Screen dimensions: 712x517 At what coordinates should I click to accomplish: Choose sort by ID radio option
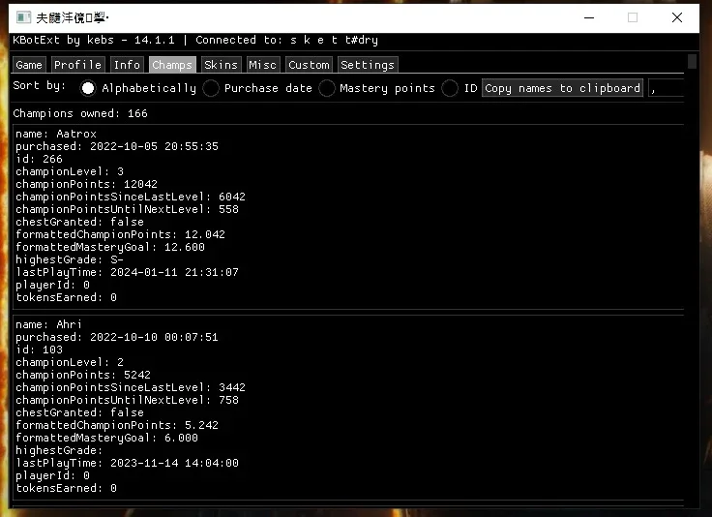click(450, 88)
